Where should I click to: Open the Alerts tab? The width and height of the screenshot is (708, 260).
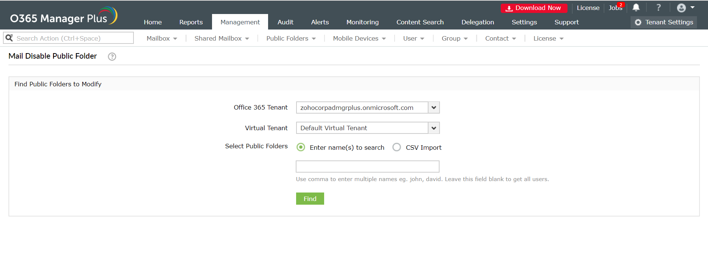point(320,22)
